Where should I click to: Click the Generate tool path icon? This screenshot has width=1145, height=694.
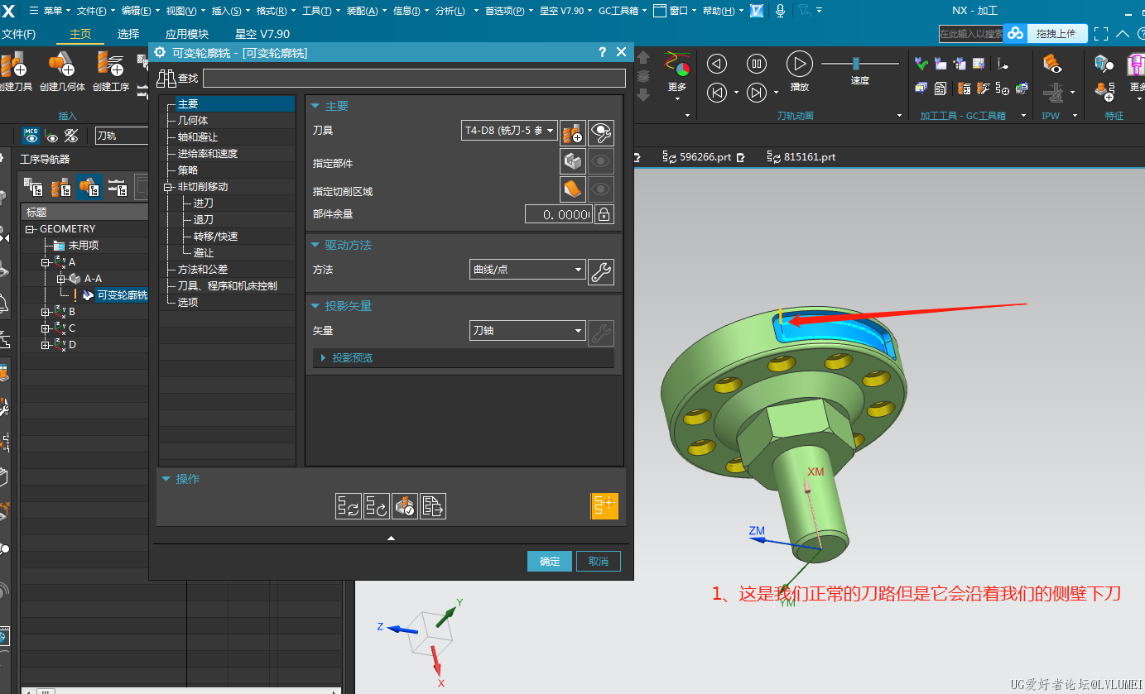pos(349,505)
